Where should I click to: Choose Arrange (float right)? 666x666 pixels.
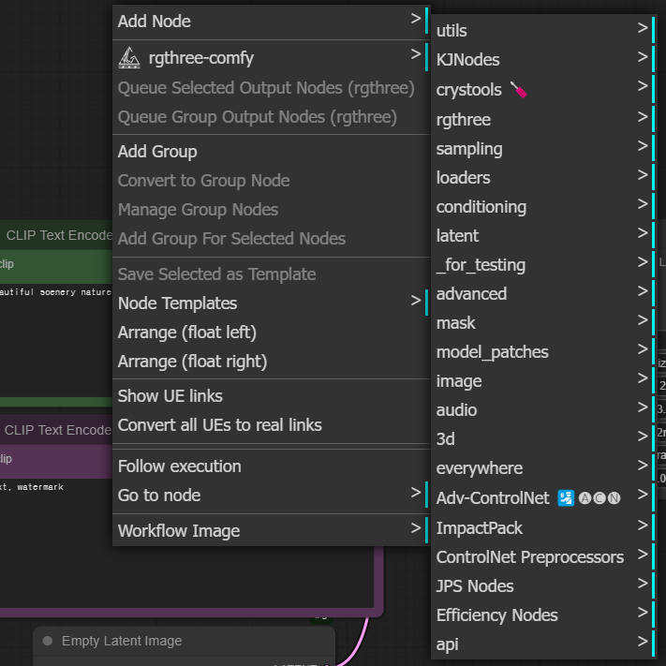(x=272, y=362)
